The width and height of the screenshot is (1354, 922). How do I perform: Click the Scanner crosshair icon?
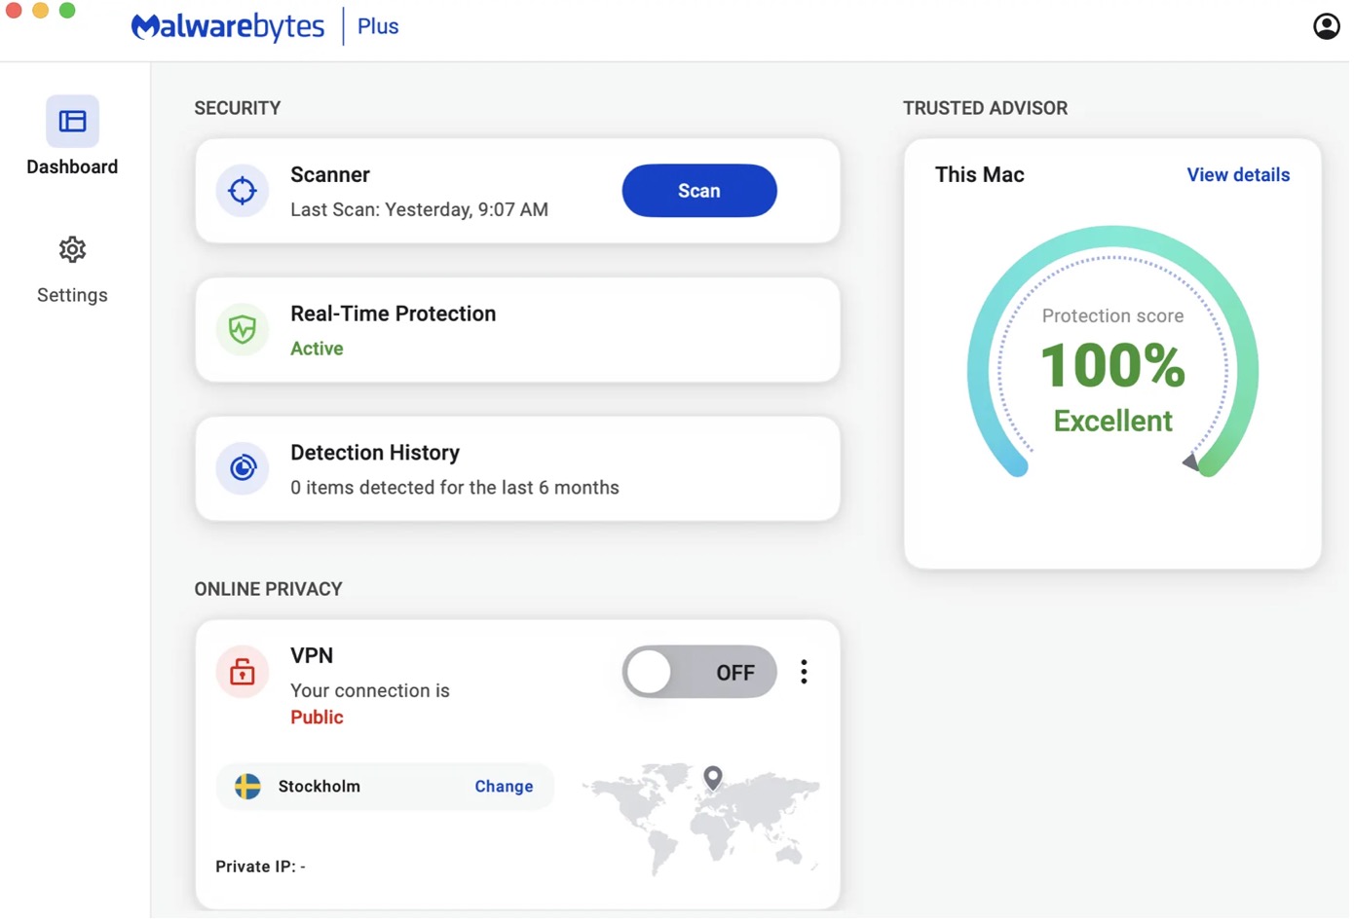click(x=243, y=191)
